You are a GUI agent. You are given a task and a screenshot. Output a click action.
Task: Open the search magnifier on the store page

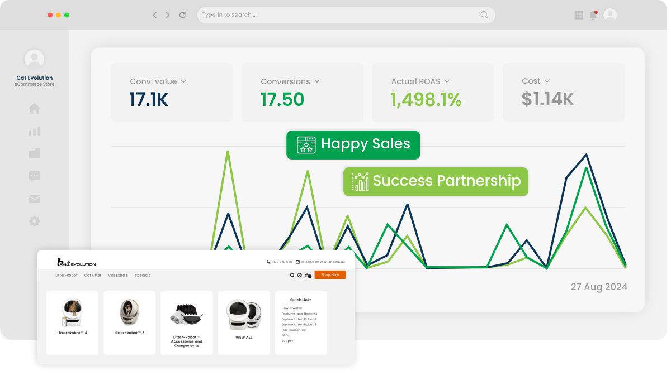click(292, 275)
